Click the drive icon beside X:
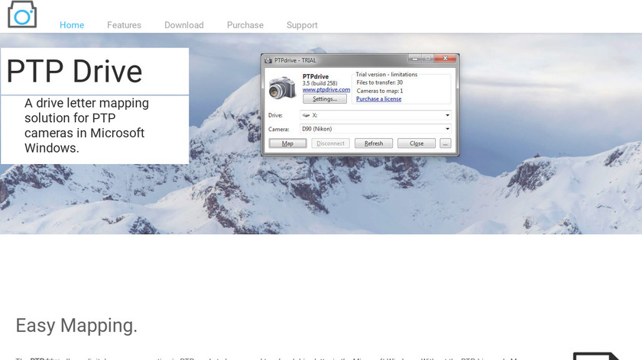 [306, 115]
